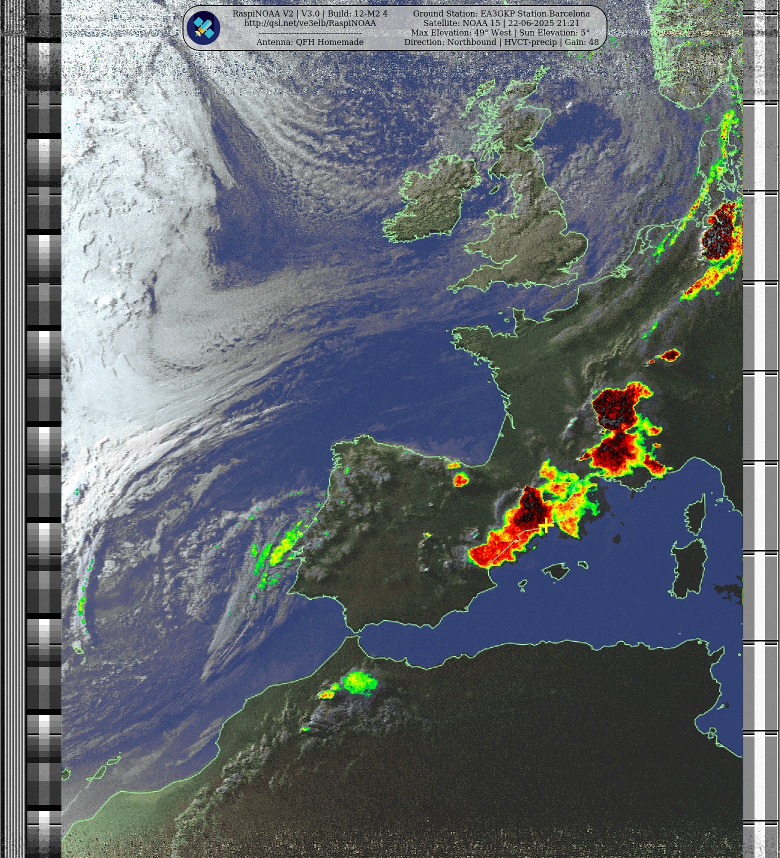This screenshot has width=780, height=858.
Task: Select the 'Ground Station: EA3GKP Station.Barcelona' text
Action: tap(501, 13)
